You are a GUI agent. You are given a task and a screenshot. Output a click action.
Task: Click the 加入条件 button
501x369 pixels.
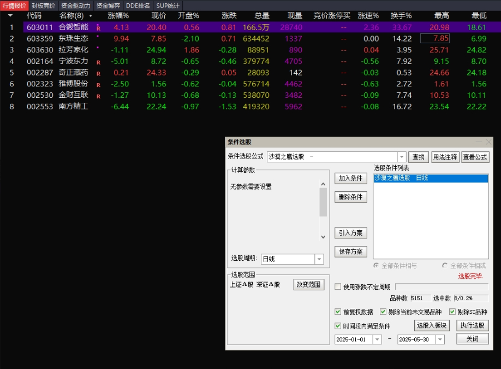pyautogui.click(x=350, y=178)
